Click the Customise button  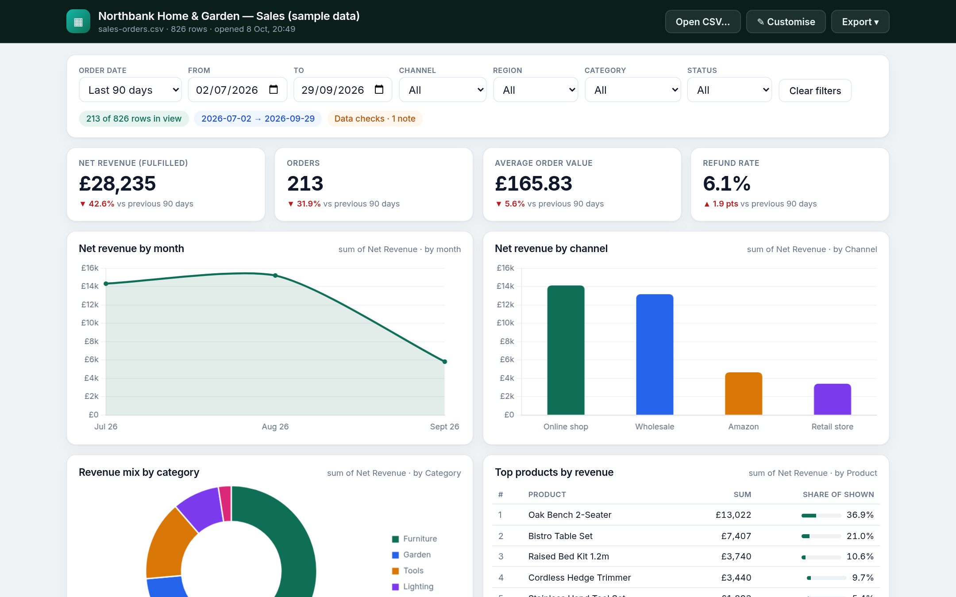click(786, 22)
